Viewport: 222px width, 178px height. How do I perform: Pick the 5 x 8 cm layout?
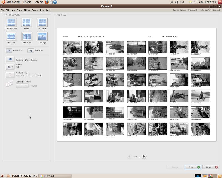click(x=42, y=23)
